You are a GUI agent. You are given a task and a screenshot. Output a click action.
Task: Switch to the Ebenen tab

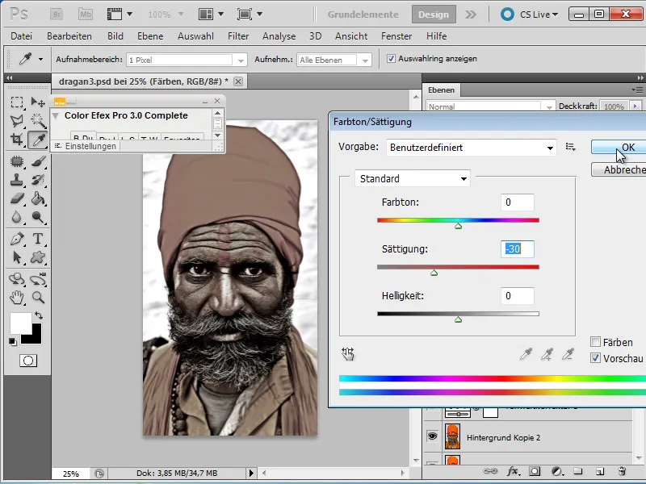[x=441, y=90]
